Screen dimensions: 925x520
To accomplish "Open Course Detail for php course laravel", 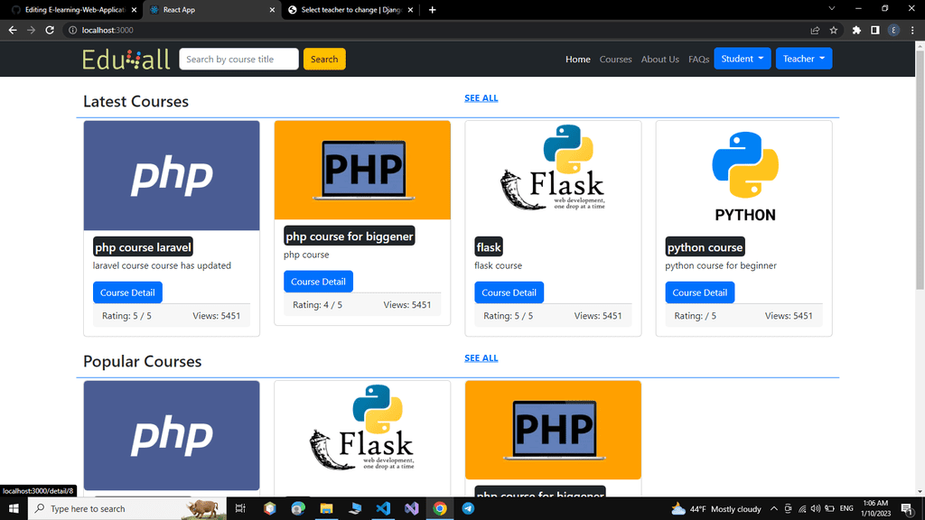I will pyautogui.click(x=127, y=292).
